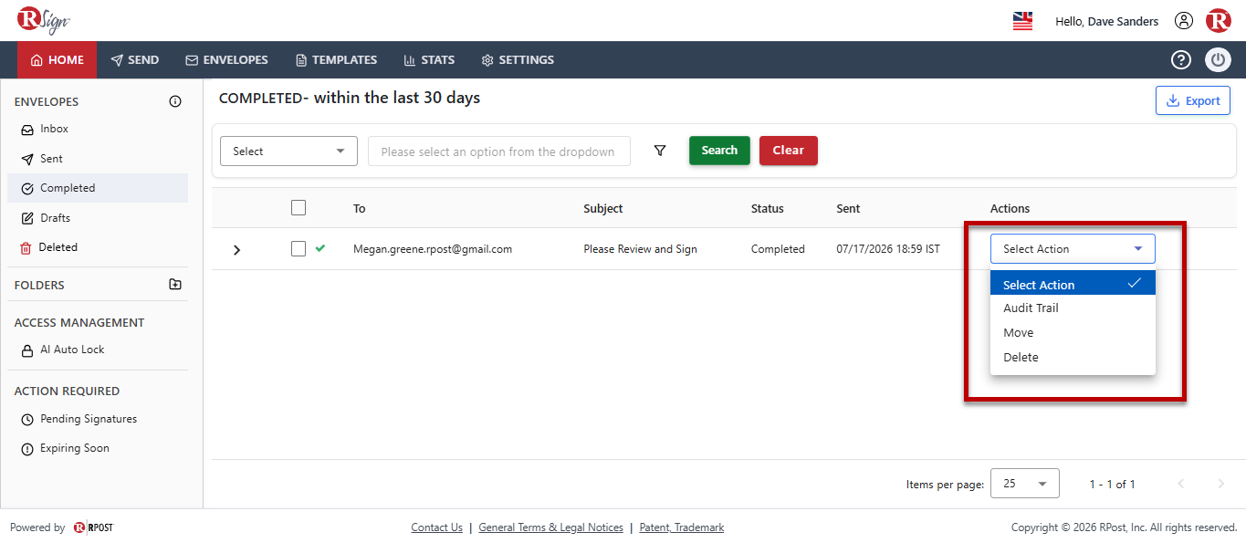This screenshot has height=543, width=1246.
Task: Open the Home tab
Action: pos(57,60)
